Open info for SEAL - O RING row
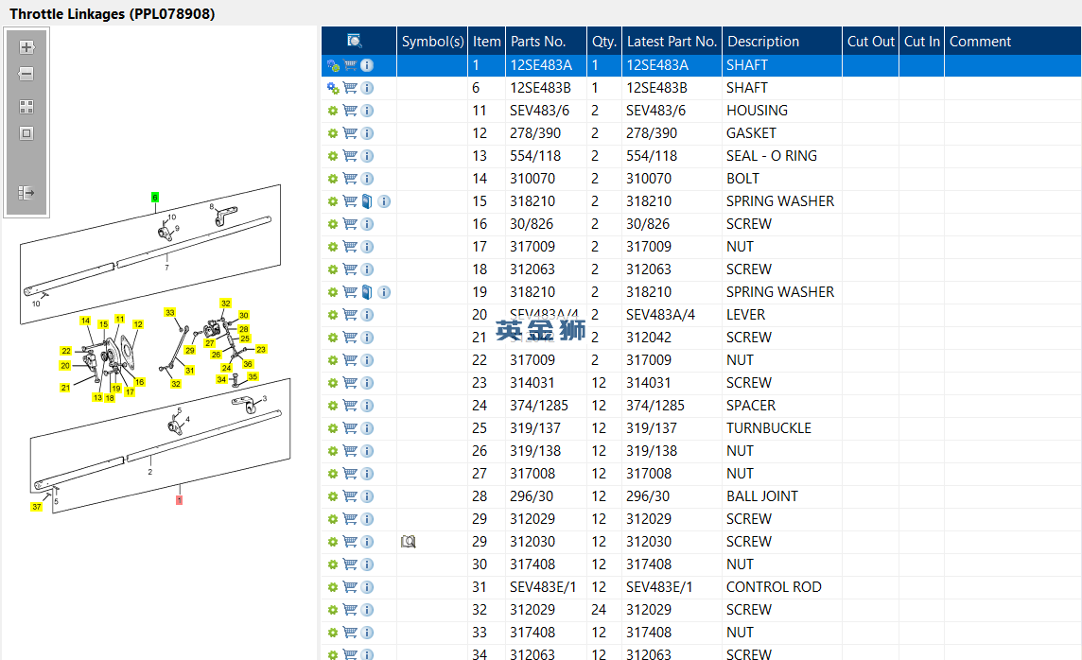1082x660 pixels. 367,156
